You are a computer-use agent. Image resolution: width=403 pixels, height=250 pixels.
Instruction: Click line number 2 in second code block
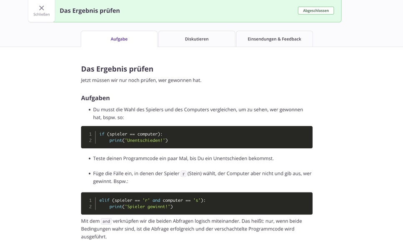click(x=90, y=207)
